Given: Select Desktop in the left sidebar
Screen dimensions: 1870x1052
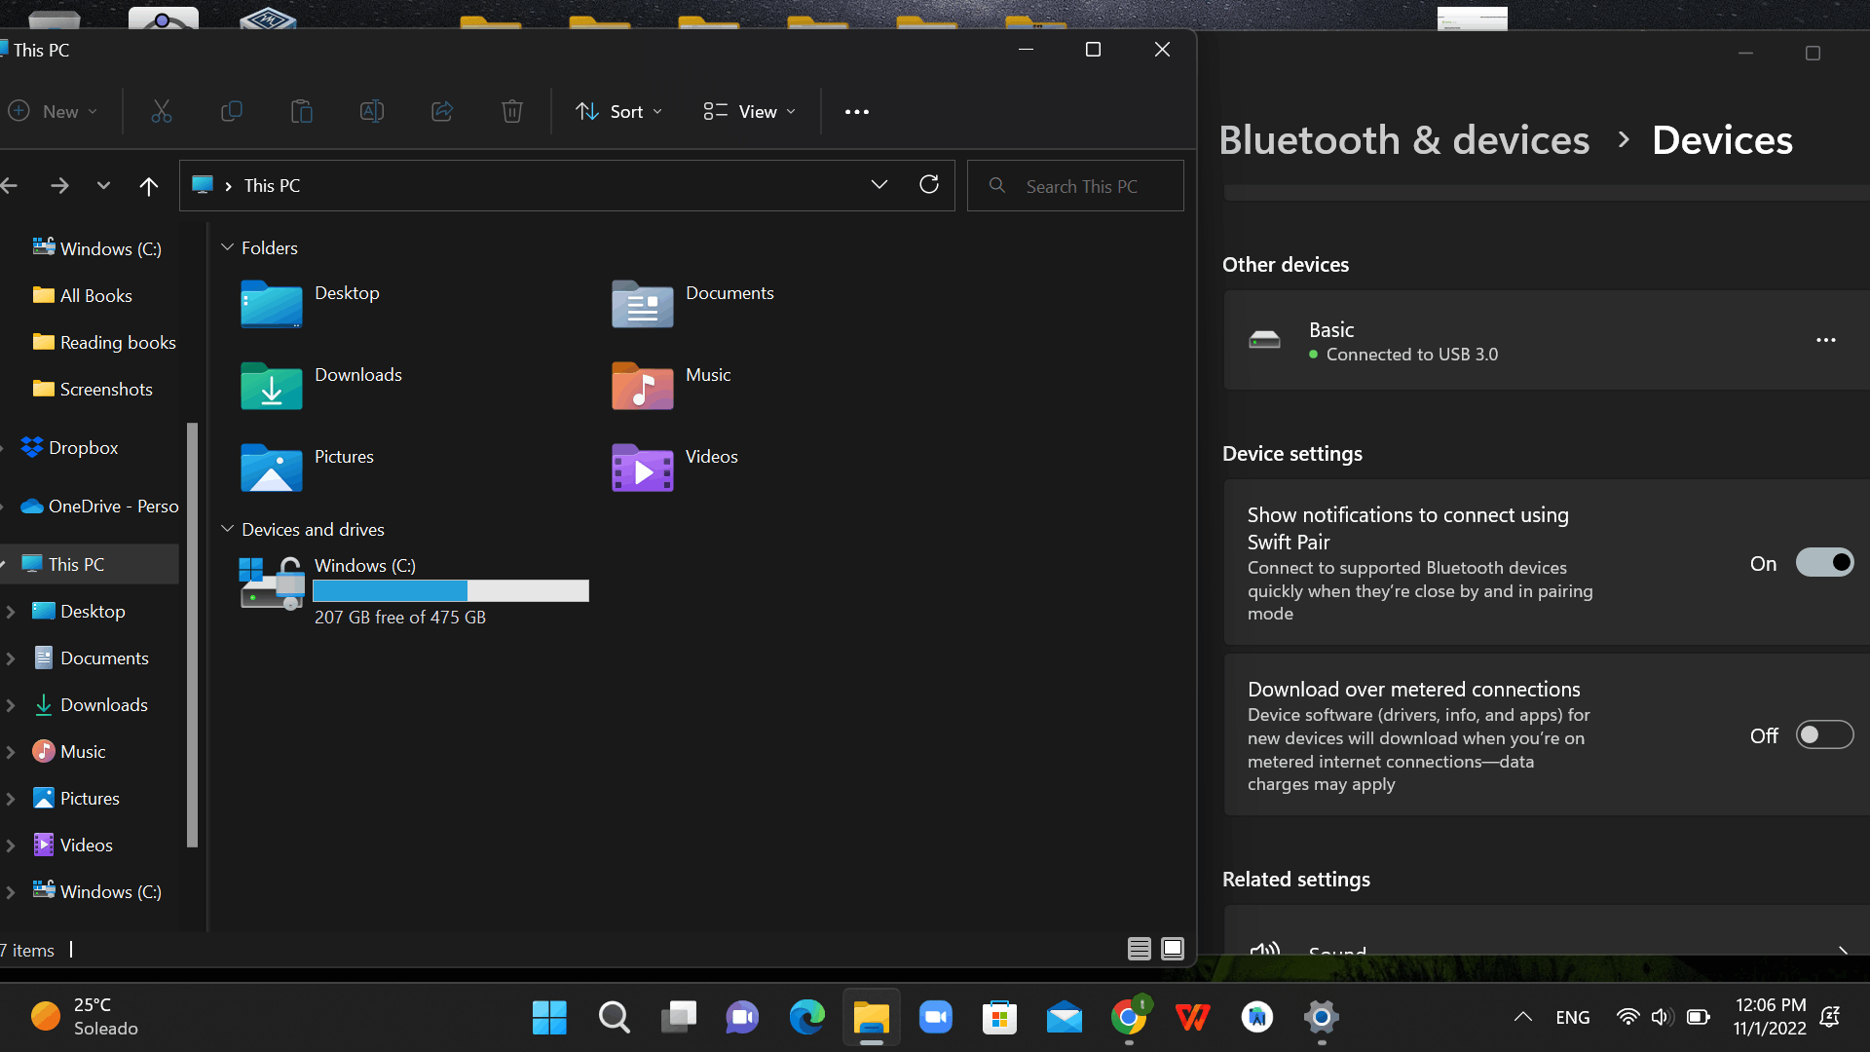Looking at the screenshot, I should point(92,610).
